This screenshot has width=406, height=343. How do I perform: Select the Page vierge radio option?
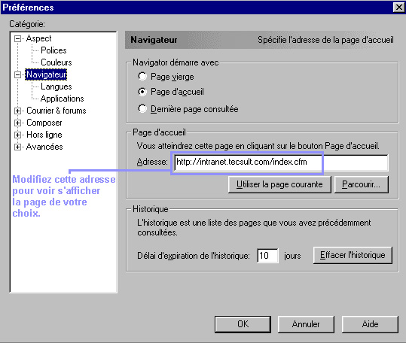coord(142,77)
